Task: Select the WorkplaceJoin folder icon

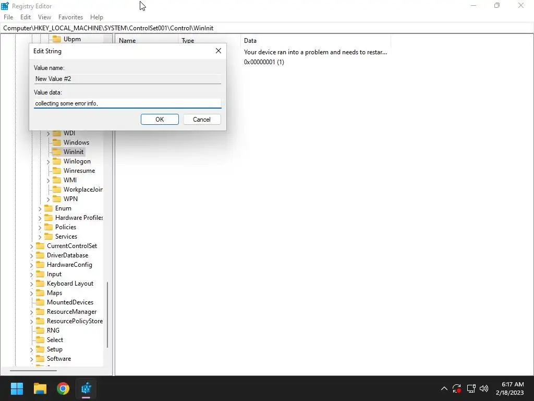Action: (x=57, y=189)
